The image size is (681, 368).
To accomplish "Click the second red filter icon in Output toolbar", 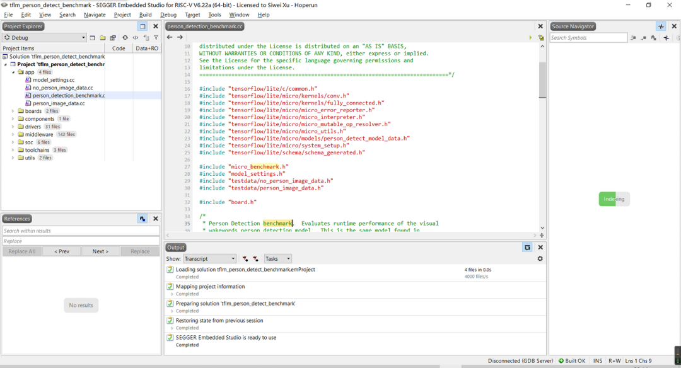I will coord(256,258).
